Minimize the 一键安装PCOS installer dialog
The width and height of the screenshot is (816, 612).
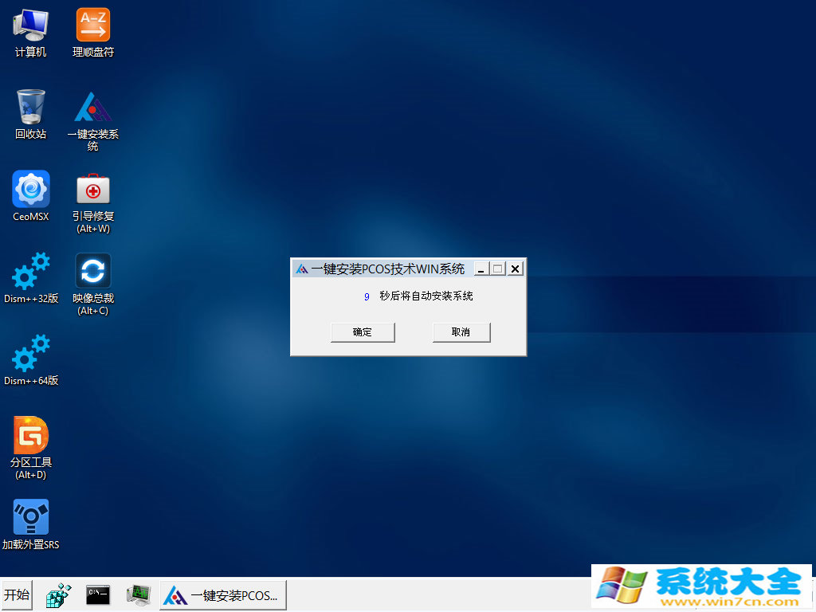481,269
